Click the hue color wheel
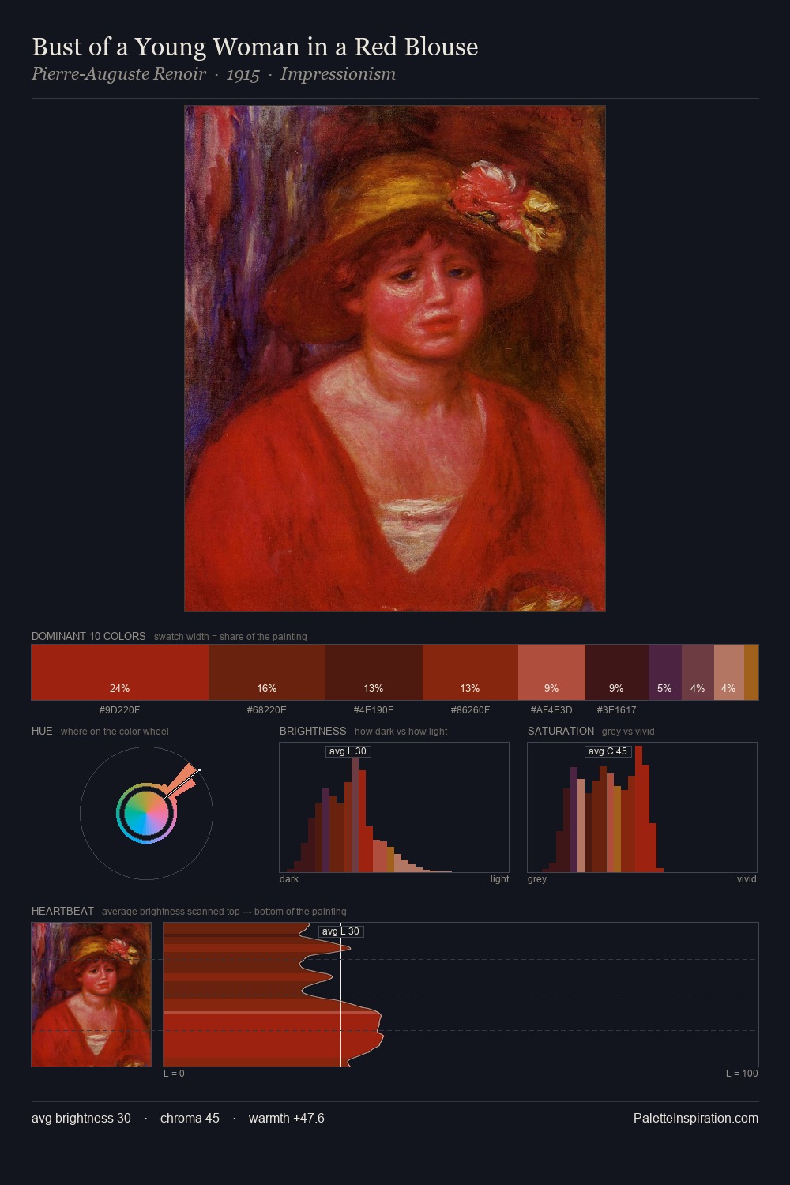This screenshot has width=790, height=1185. pyautogui.click(x=146, y=813)
